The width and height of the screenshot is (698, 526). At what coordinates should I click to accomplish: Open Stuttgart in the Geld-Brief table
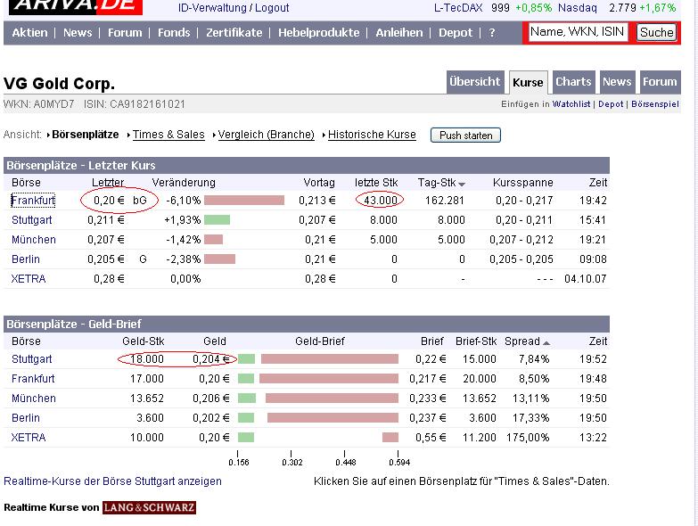point(31,358)
